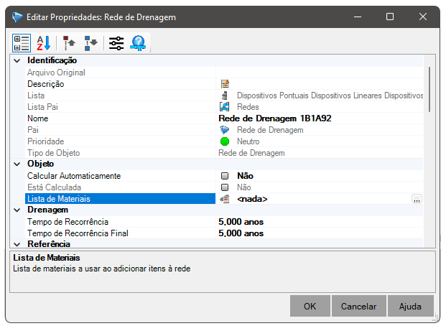Click the collapse-all groups toolbar icon
Screen dimensions: 446x331
point(69,43)
